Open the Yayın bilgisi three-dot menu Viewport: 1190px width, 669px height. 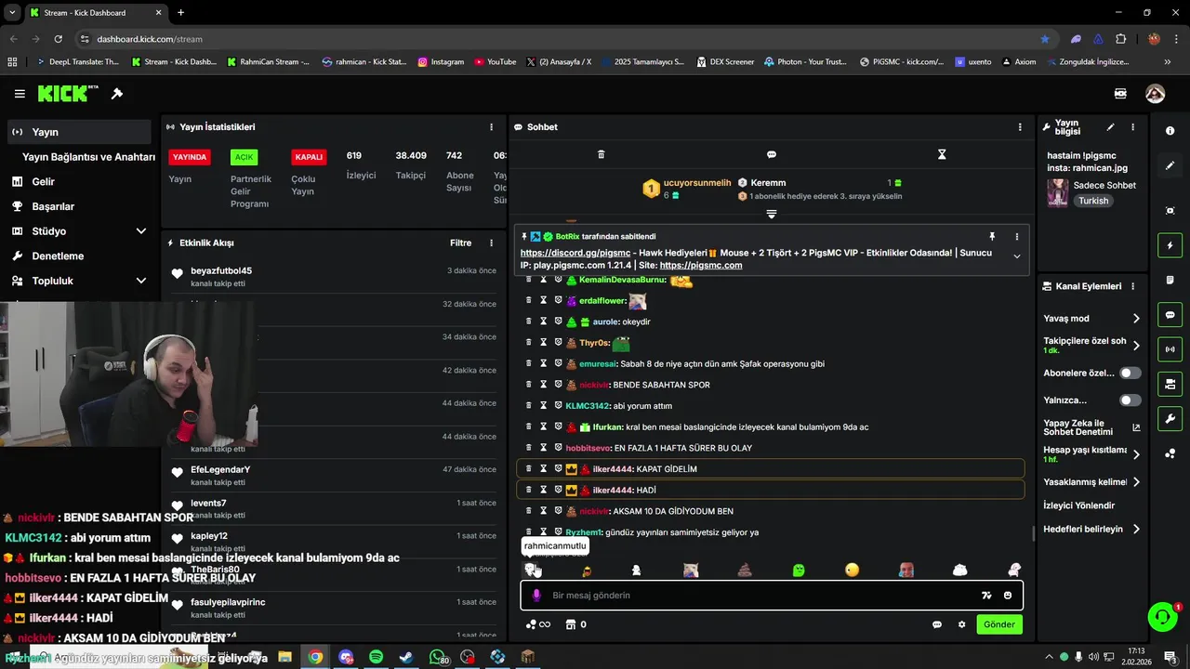coord(1132,126)
